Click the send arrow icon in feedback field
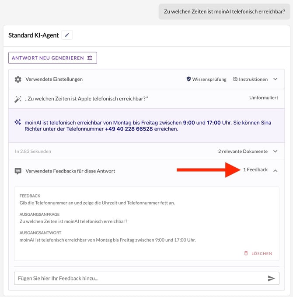The width and height of the screenshot is (293, 297). (271, 278)
